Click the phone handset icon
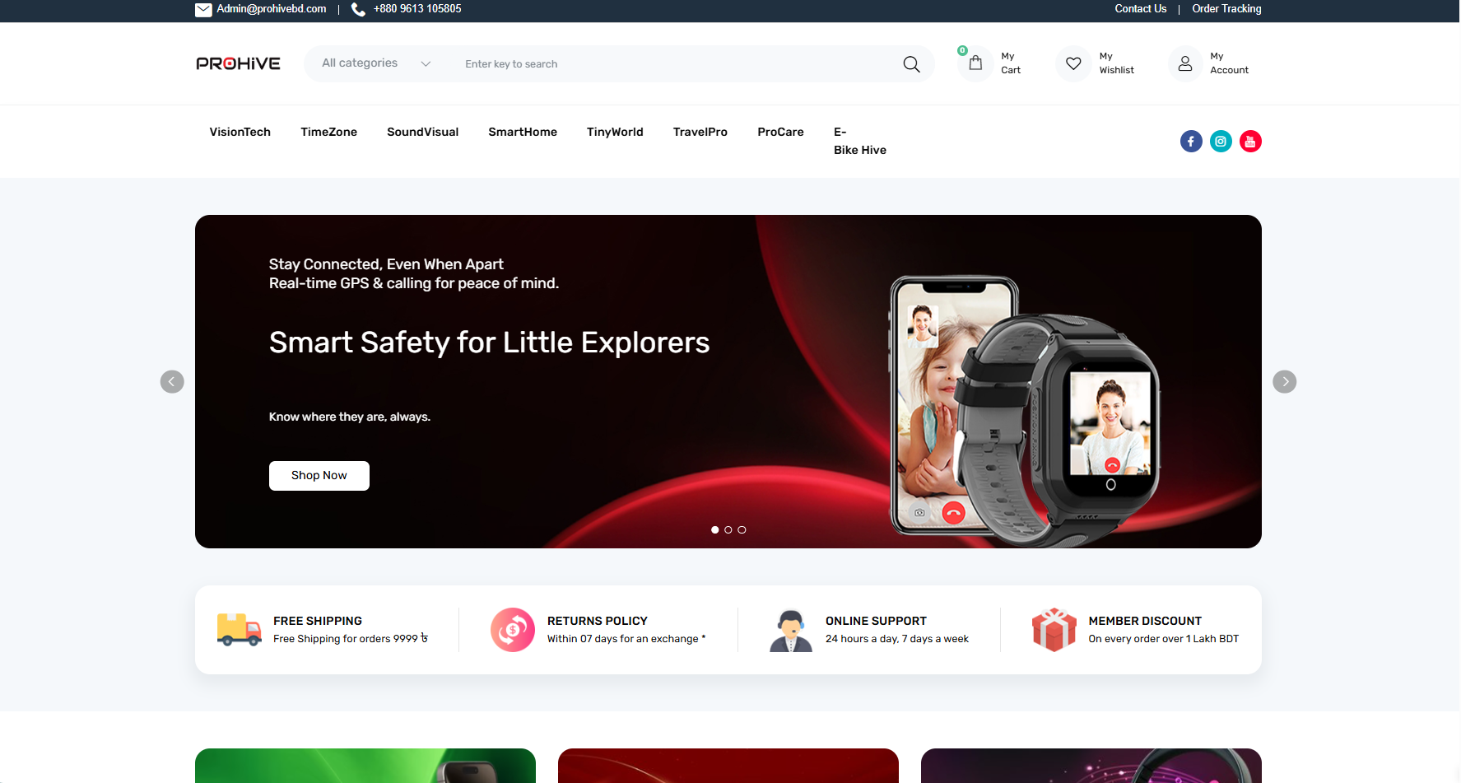The image size is (1461, 783). click(x=358, y=10)
